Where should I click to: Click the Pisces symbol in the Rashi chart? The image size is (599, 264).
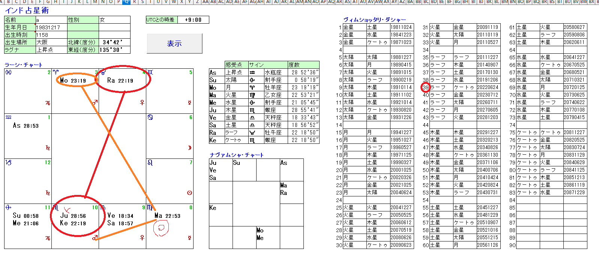click(x=8, y=72)
